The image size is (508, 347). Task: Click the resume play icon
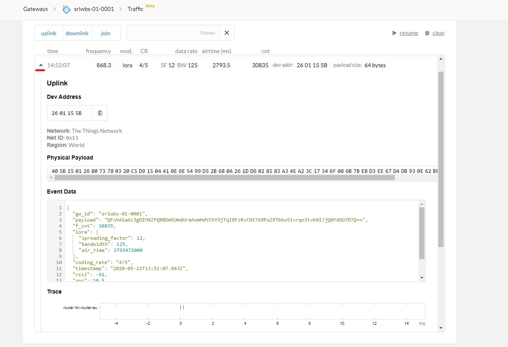[x=394, y=33]
